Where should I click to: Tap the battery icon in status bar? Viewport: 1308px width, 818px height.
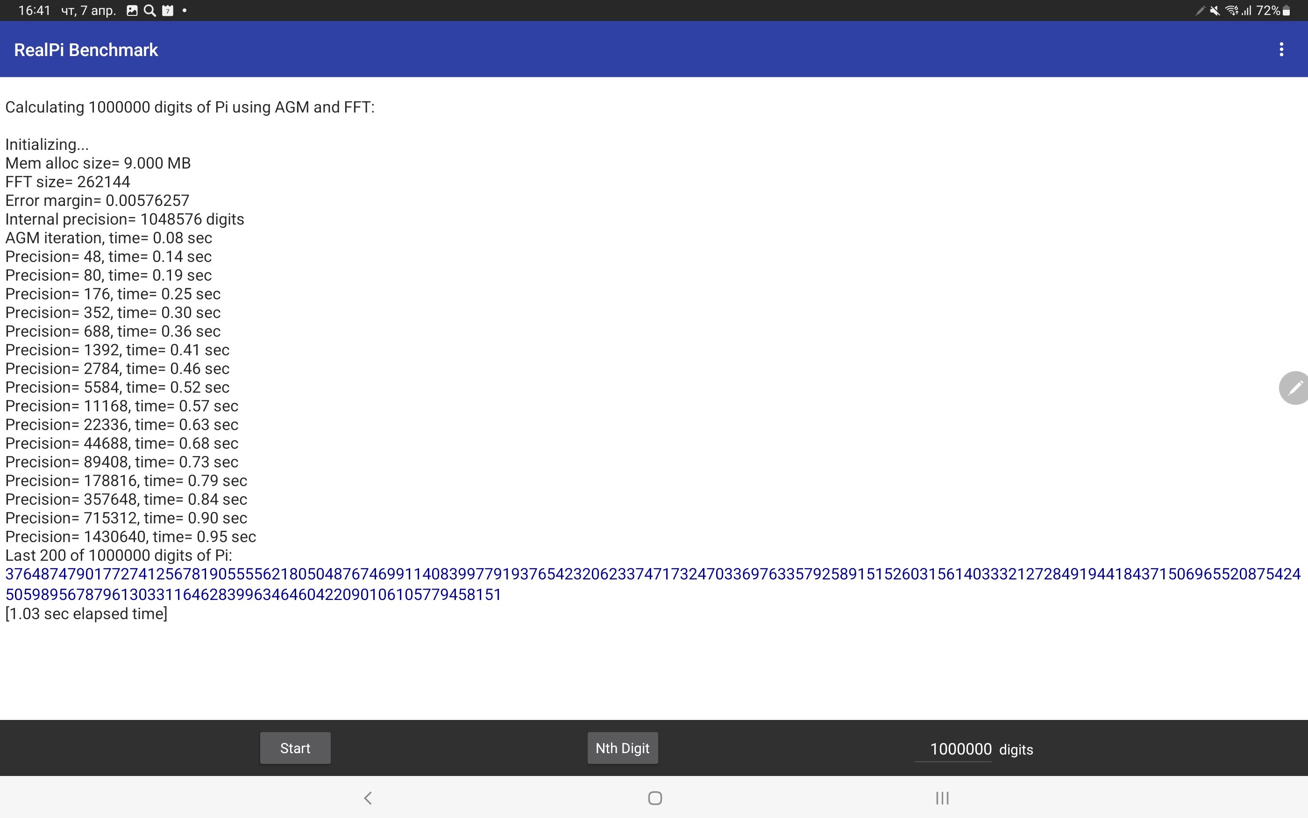[x=1287, y=10]
